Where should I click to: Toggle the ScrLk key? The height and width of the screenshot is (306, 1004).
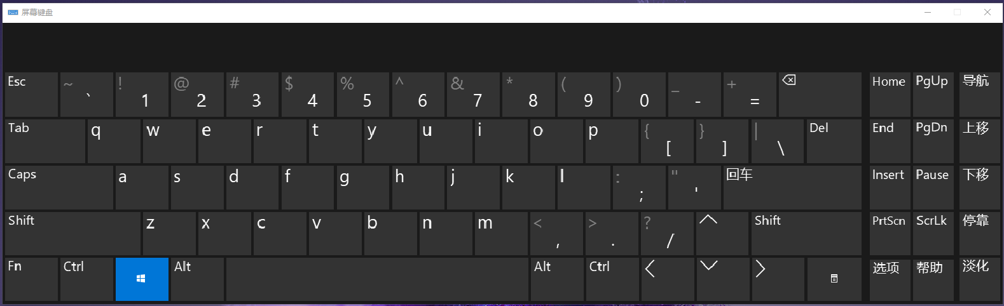[932, 234]
